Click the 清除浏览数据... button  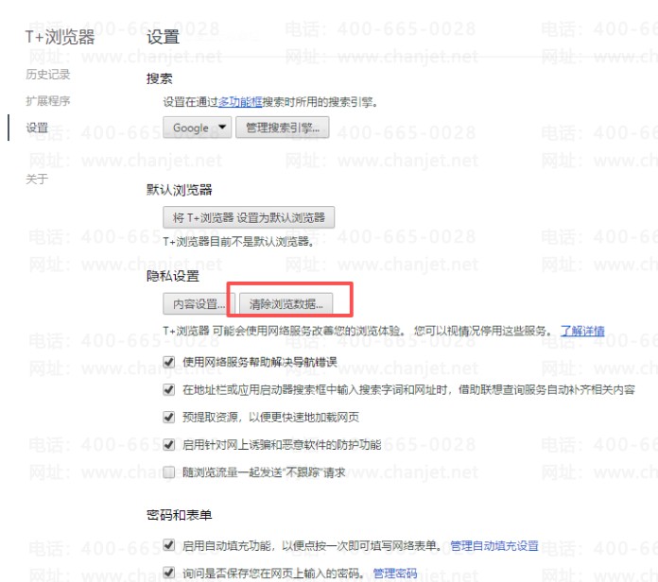pos(286,303)
